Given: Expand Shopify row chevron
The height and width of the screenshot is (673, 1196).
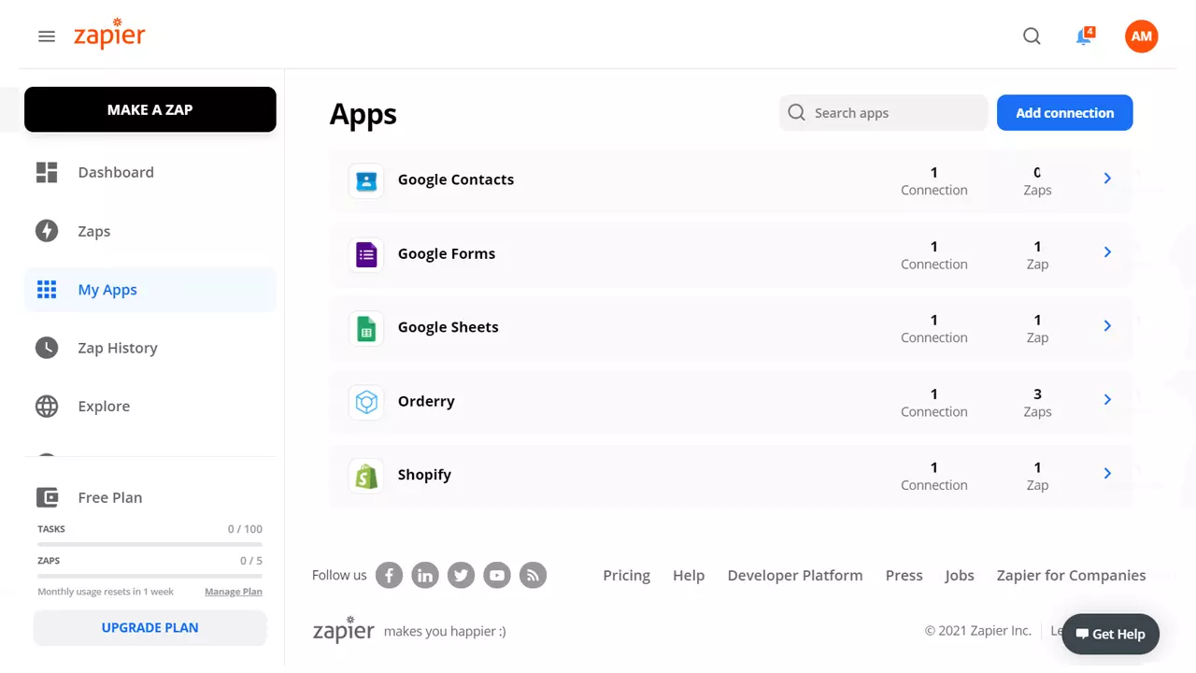Looking at the screenshot, I should pyautogui.click(x=1107, y=474).
